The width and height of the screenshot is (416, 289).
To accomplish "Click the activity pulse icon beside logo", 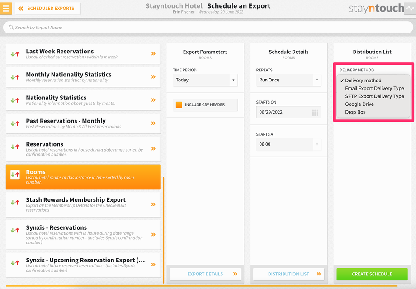I will coord(410,9).
